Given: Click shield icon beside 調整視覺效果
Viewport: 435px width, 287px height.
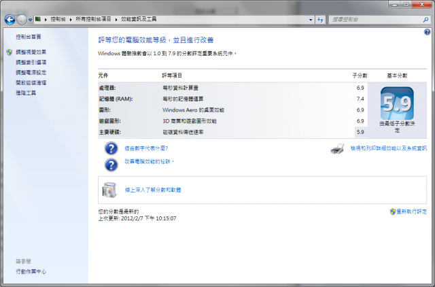Looking at the screenshot, I should 10,52.
